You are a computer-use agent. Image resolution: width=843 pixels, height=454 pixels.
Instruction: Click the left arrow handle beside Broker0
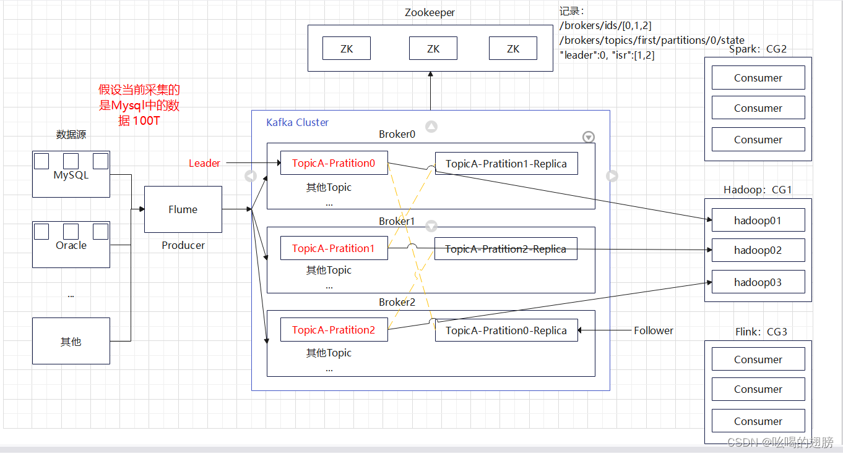[x=251, y=176]
